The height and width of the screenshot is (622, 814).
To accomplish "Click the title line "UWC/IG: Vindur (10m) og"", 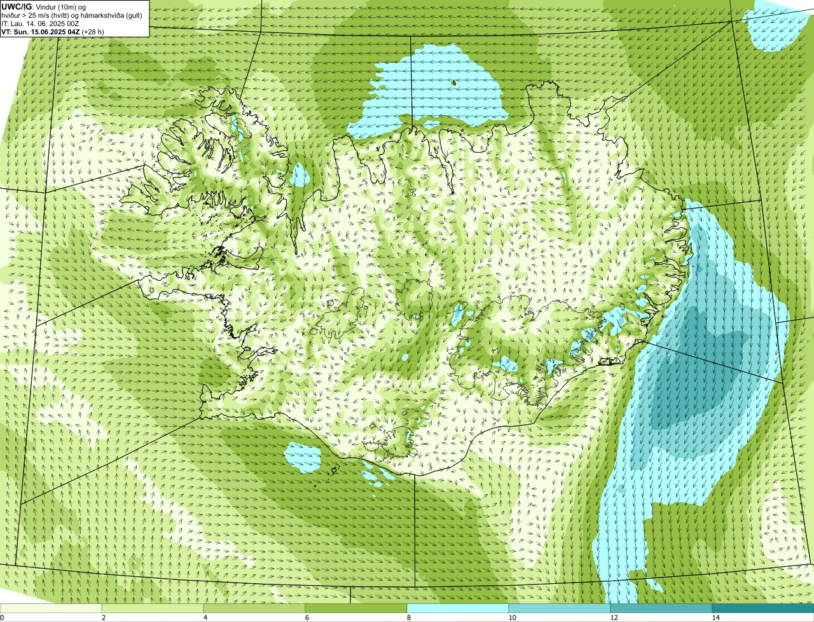I will 43,6.
